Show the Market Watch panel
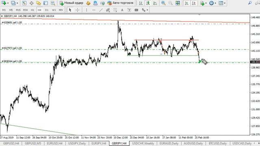The height and width of the screenshot is (146, 260). pyautogui.click(x=24, y=3)
